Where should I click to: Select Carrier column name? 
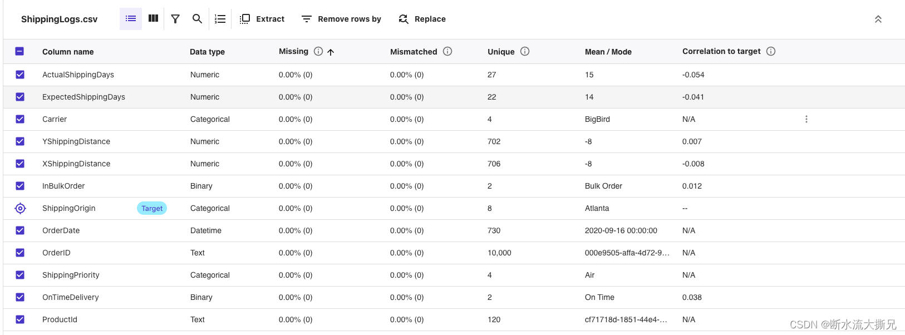(55, 119)
